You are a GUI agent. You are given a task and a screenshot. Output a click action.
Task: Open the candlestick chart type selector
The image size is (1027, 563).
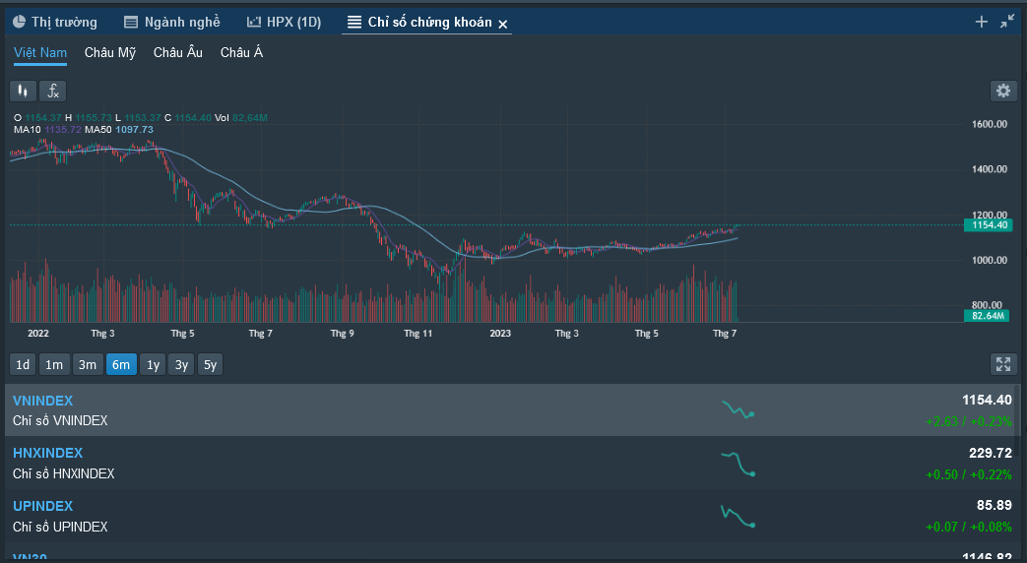point(23,91)
